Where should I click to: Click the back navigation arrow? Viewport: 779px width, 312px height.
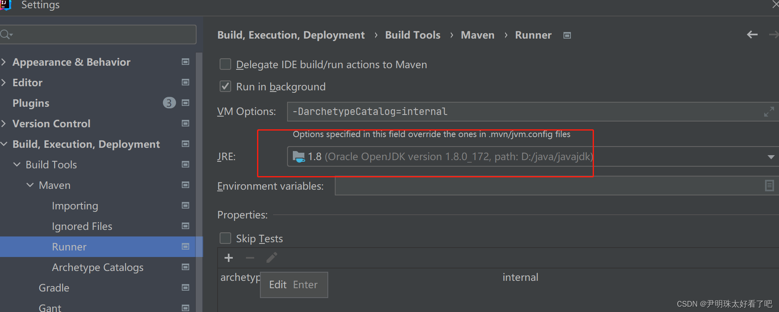click(x=752, y=35)
